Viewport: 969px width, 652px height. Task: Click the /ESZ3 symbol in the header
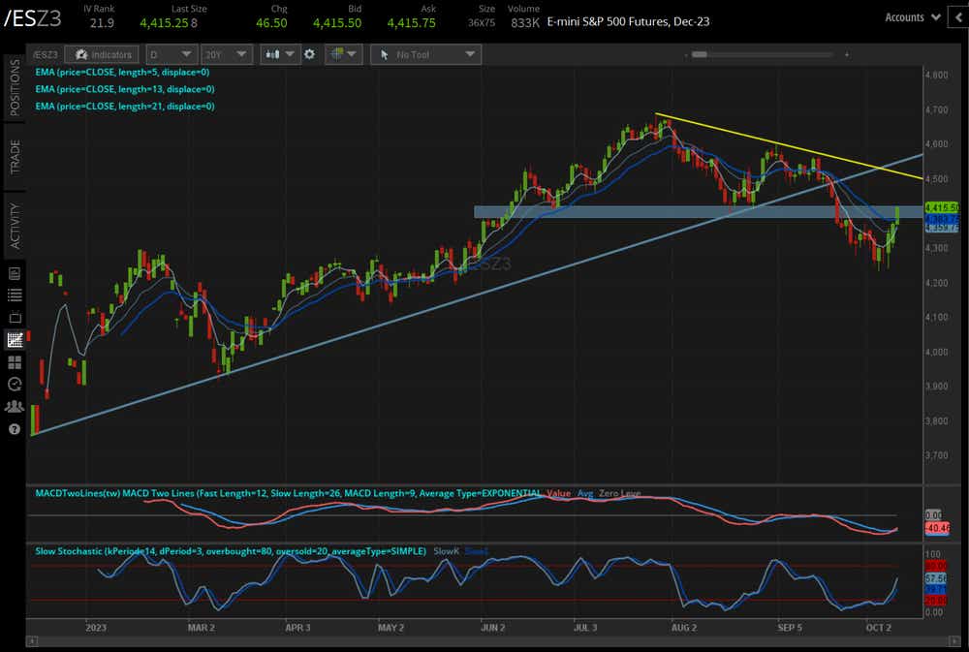click(x=33, y=18)
